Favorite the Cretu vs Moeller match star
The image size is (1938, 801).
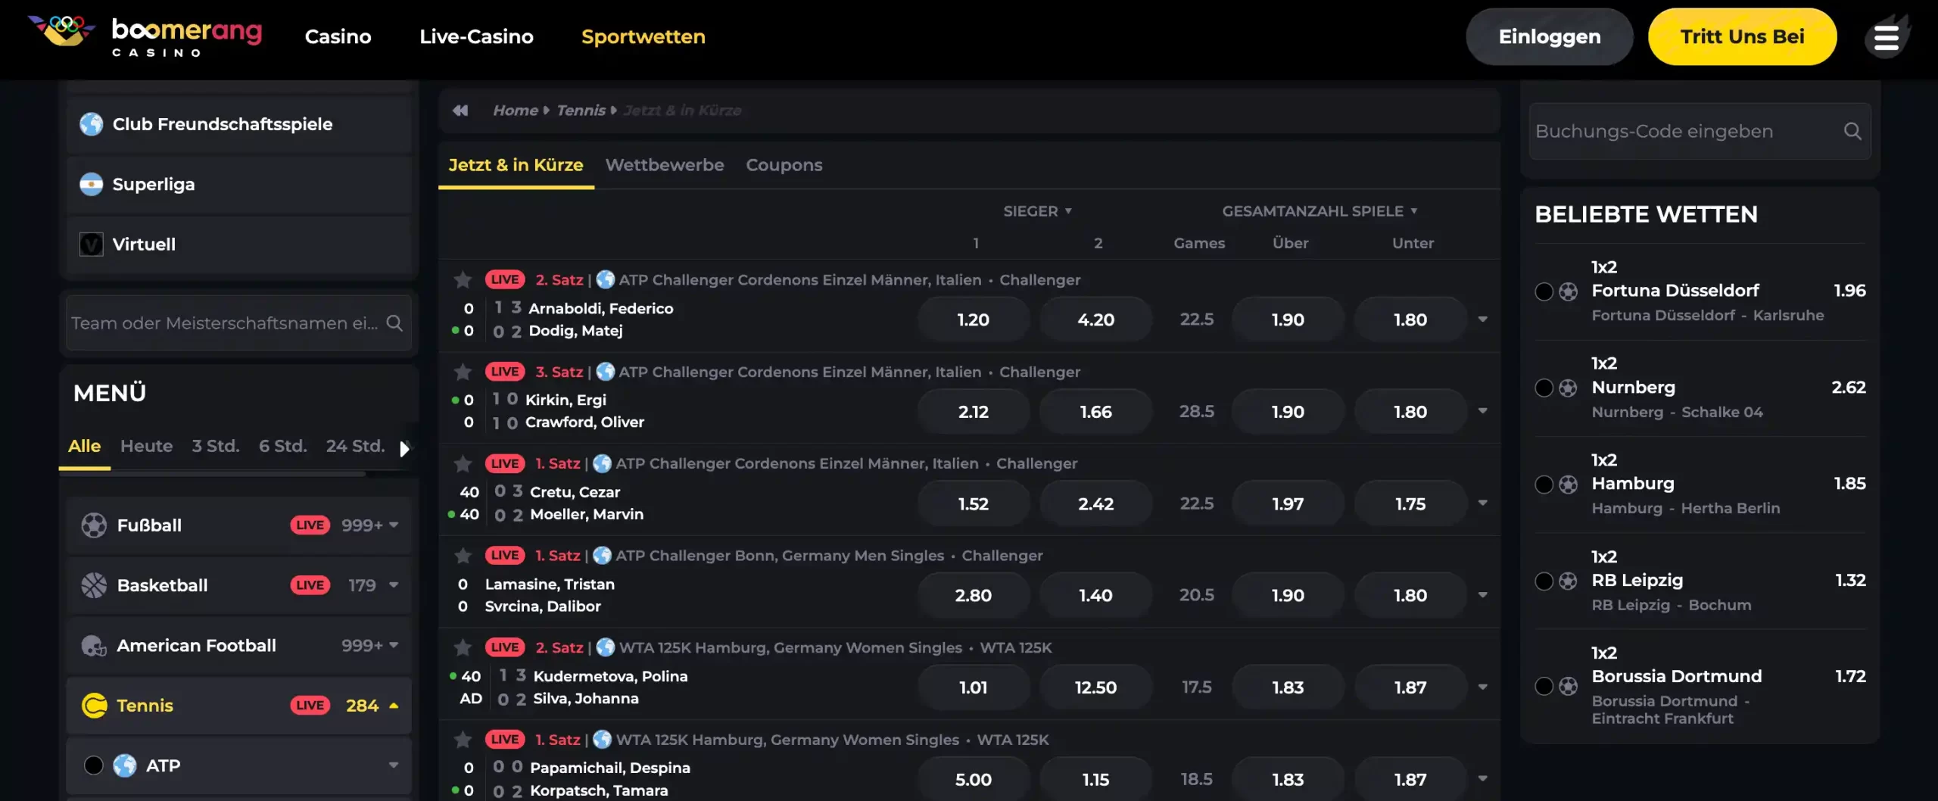(x=463, y=463)
